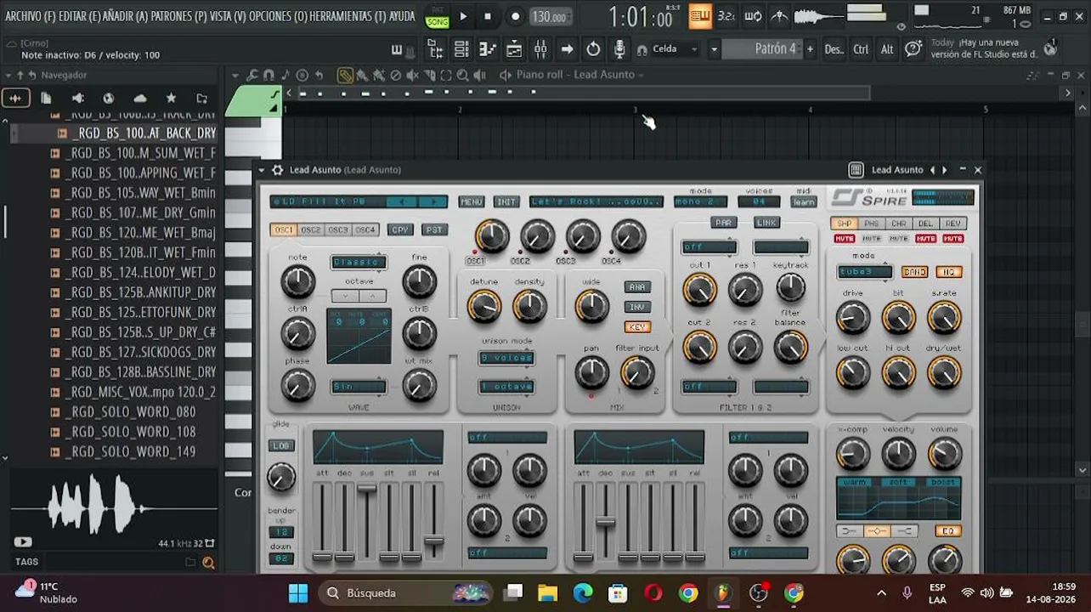Toggle the KEY button in Spire mix section
The width and height of the screenshot is (1091, 612).
pyautogui.click(x=637, y=327)
